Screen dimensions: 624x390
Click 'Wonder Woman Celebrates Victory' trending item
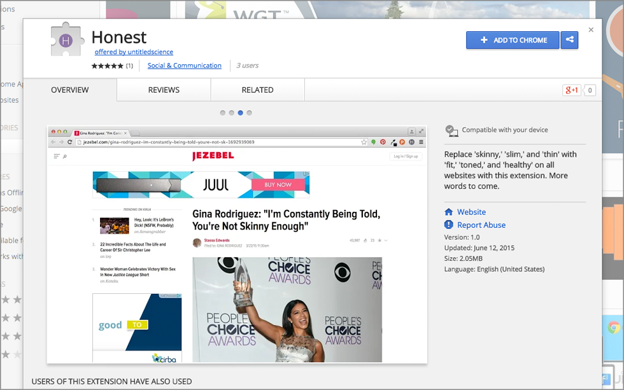(x=138, y=272)
